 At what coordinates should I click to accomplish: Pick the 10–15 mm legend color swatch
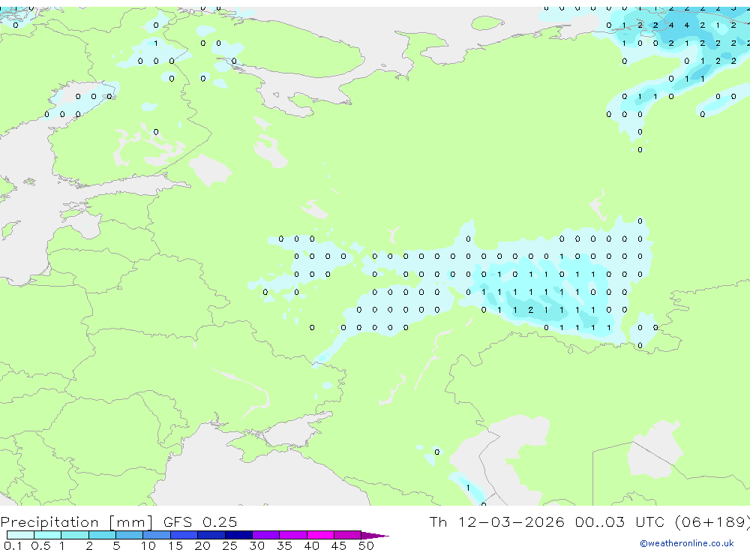click(x=157, y=535)
